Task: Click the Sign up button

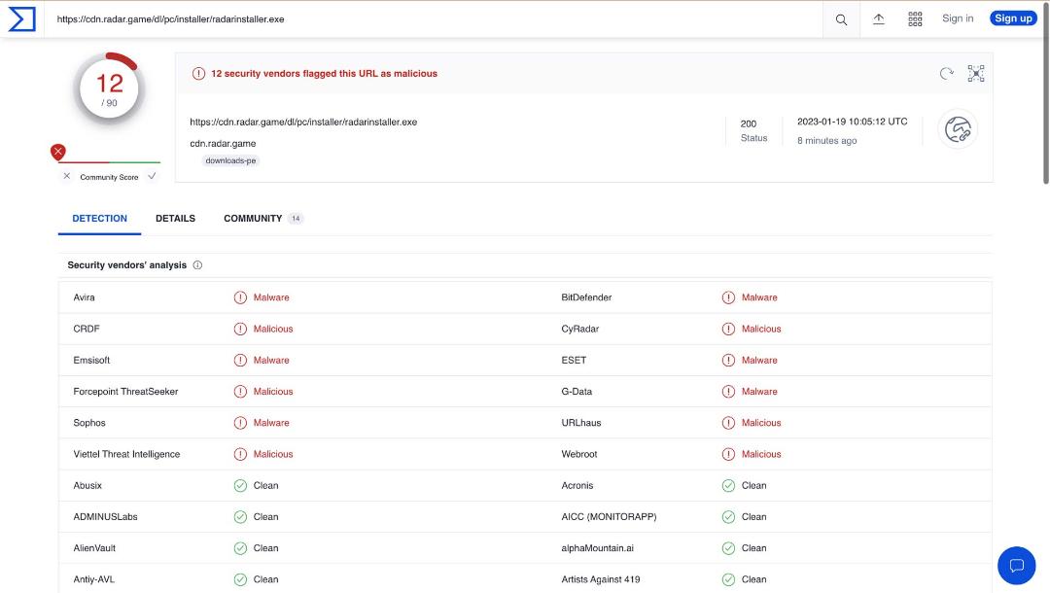Action: click(x=1013, y=18)
